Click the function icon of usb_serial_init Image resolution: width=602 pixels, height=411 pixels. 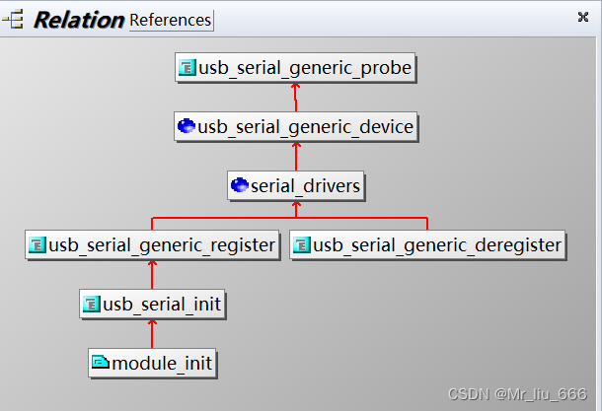[92, 304]
